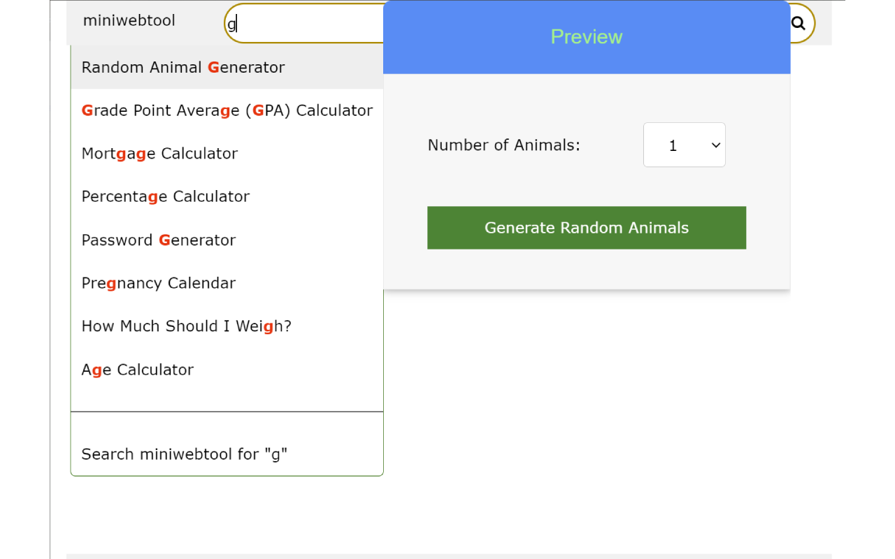Select Age Calculator in suggestion list
The width and height of the screenshot is (895, 559).
coord(137,370)
